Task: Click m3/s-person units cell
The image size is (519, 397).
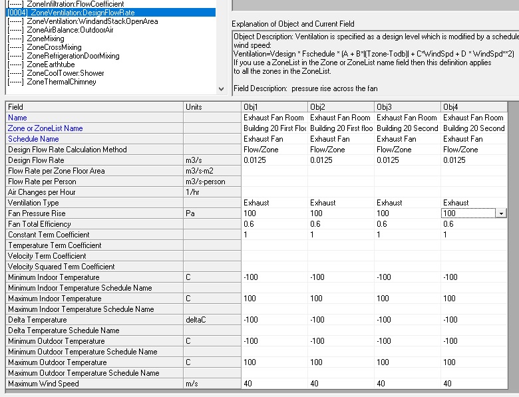Action: tap(212, 182)
